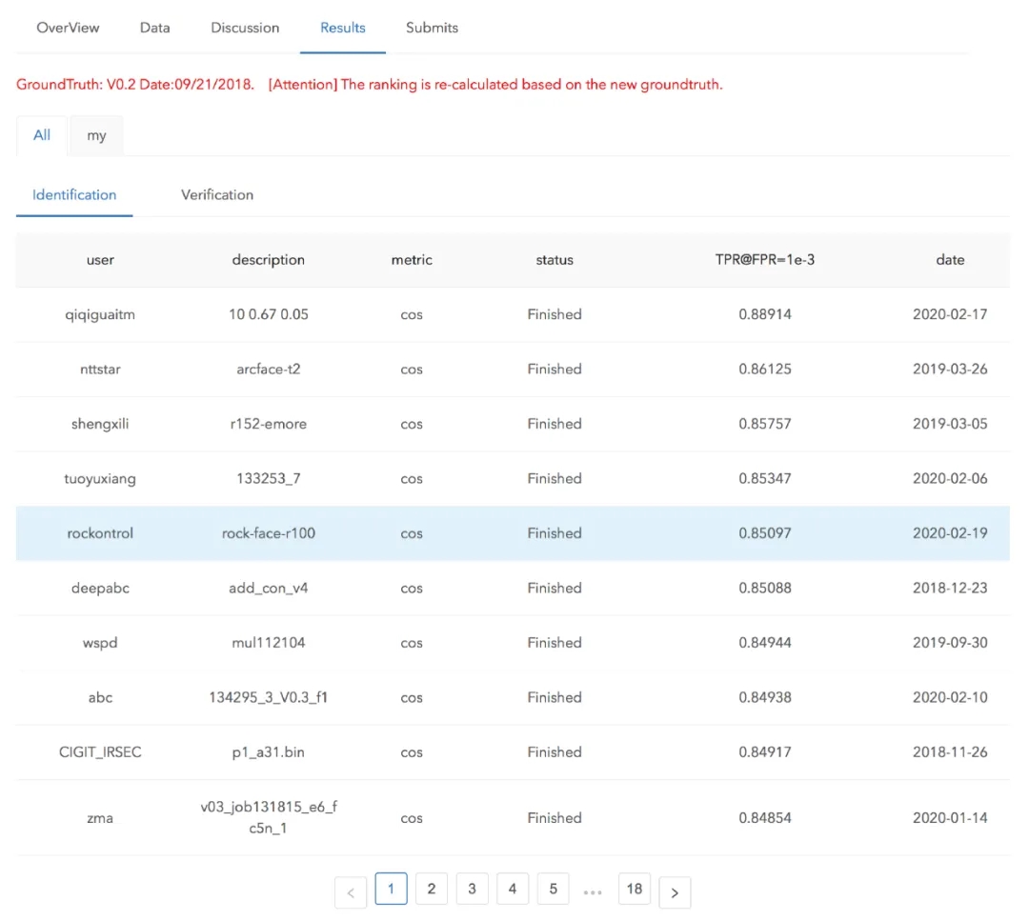Image resolution: width=1029 pixels, height=921 pixels.
Task: Click the date column header
Action: tap(950, 259)
